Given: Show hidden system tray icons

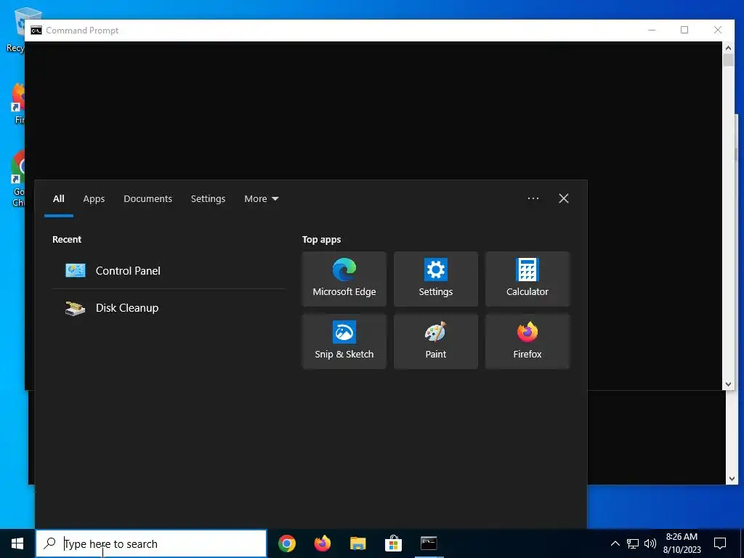Looking at the screenshot, I should 615,543.
